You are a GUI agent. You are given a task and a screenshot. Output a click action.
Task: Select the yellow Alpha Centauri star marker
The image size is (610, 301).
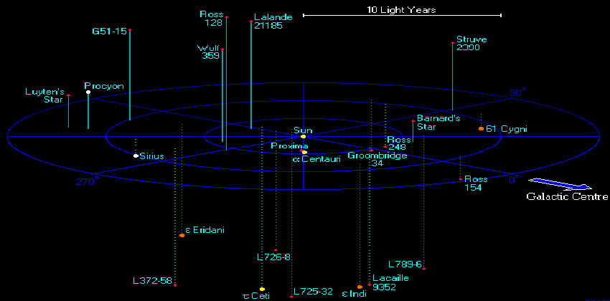click(304, 152)
